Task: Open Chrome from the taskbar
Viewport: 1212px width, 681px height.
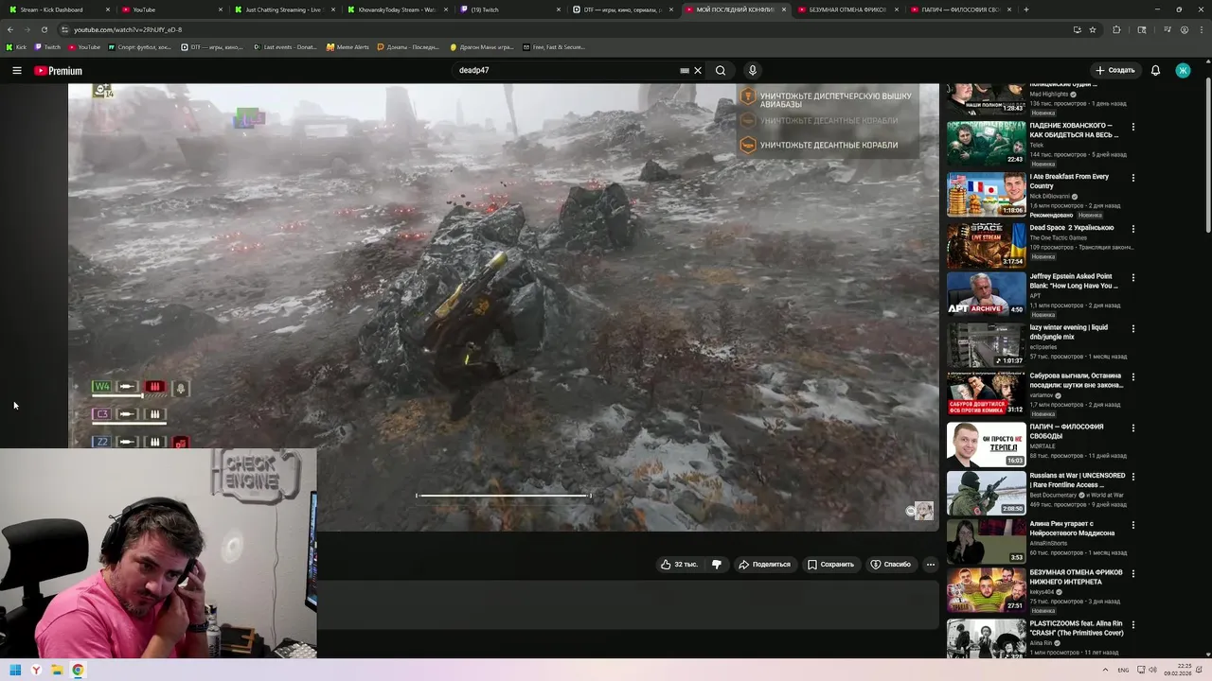Action: 78,670
